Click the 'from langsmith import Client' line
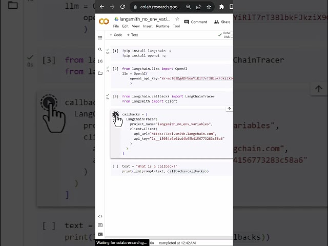Viewport: 328px width, 246px height. pos(150,101)
